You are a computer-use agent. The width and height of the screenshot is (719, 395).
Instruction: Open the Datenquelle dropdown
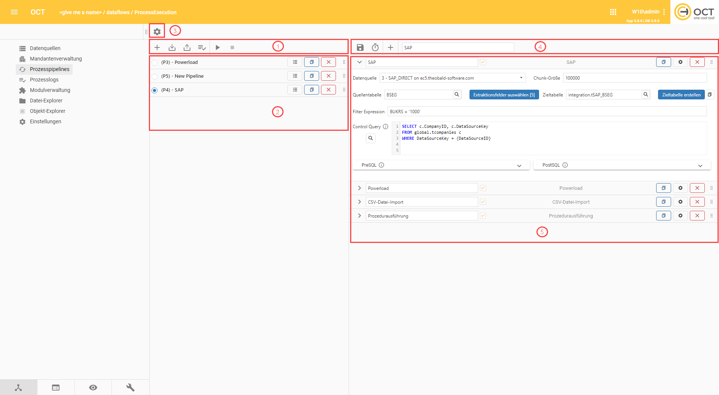[x=452, y=78]
